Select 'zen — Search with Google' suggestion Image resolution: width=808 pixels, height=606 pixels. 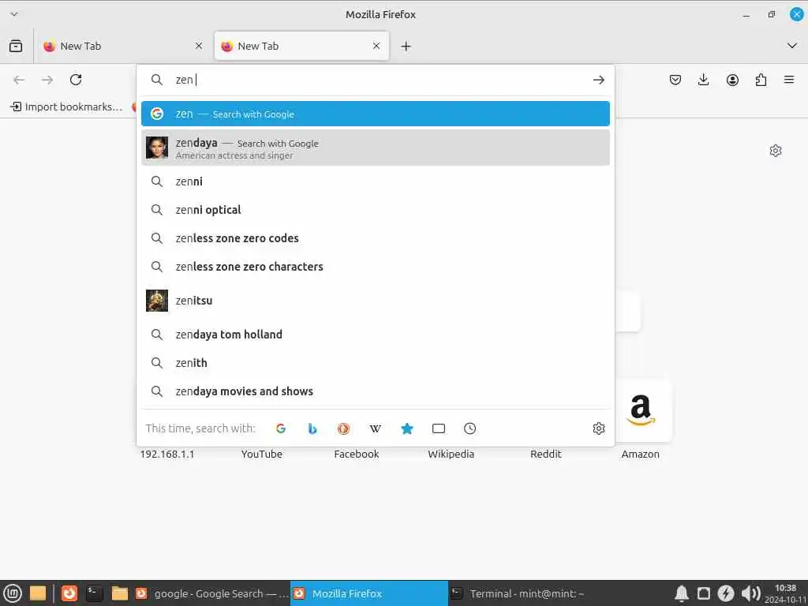coord(375,114)
